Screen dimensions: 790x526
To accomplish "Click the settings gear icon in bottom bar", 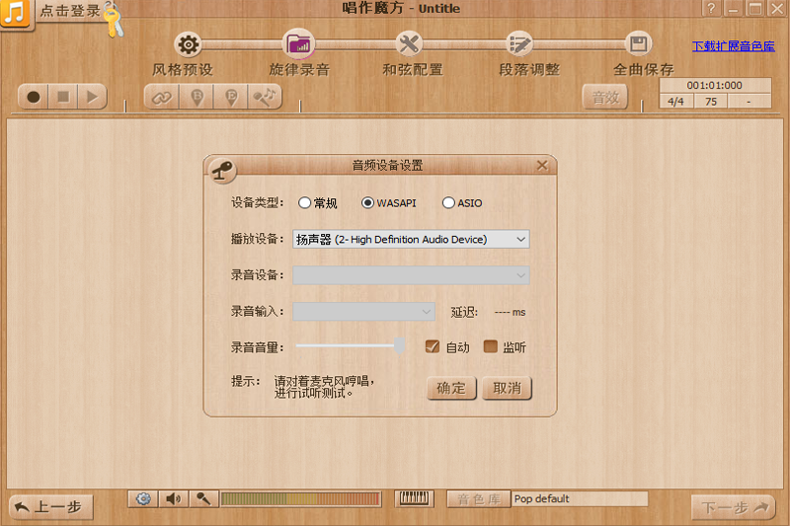I will (144, 499).
